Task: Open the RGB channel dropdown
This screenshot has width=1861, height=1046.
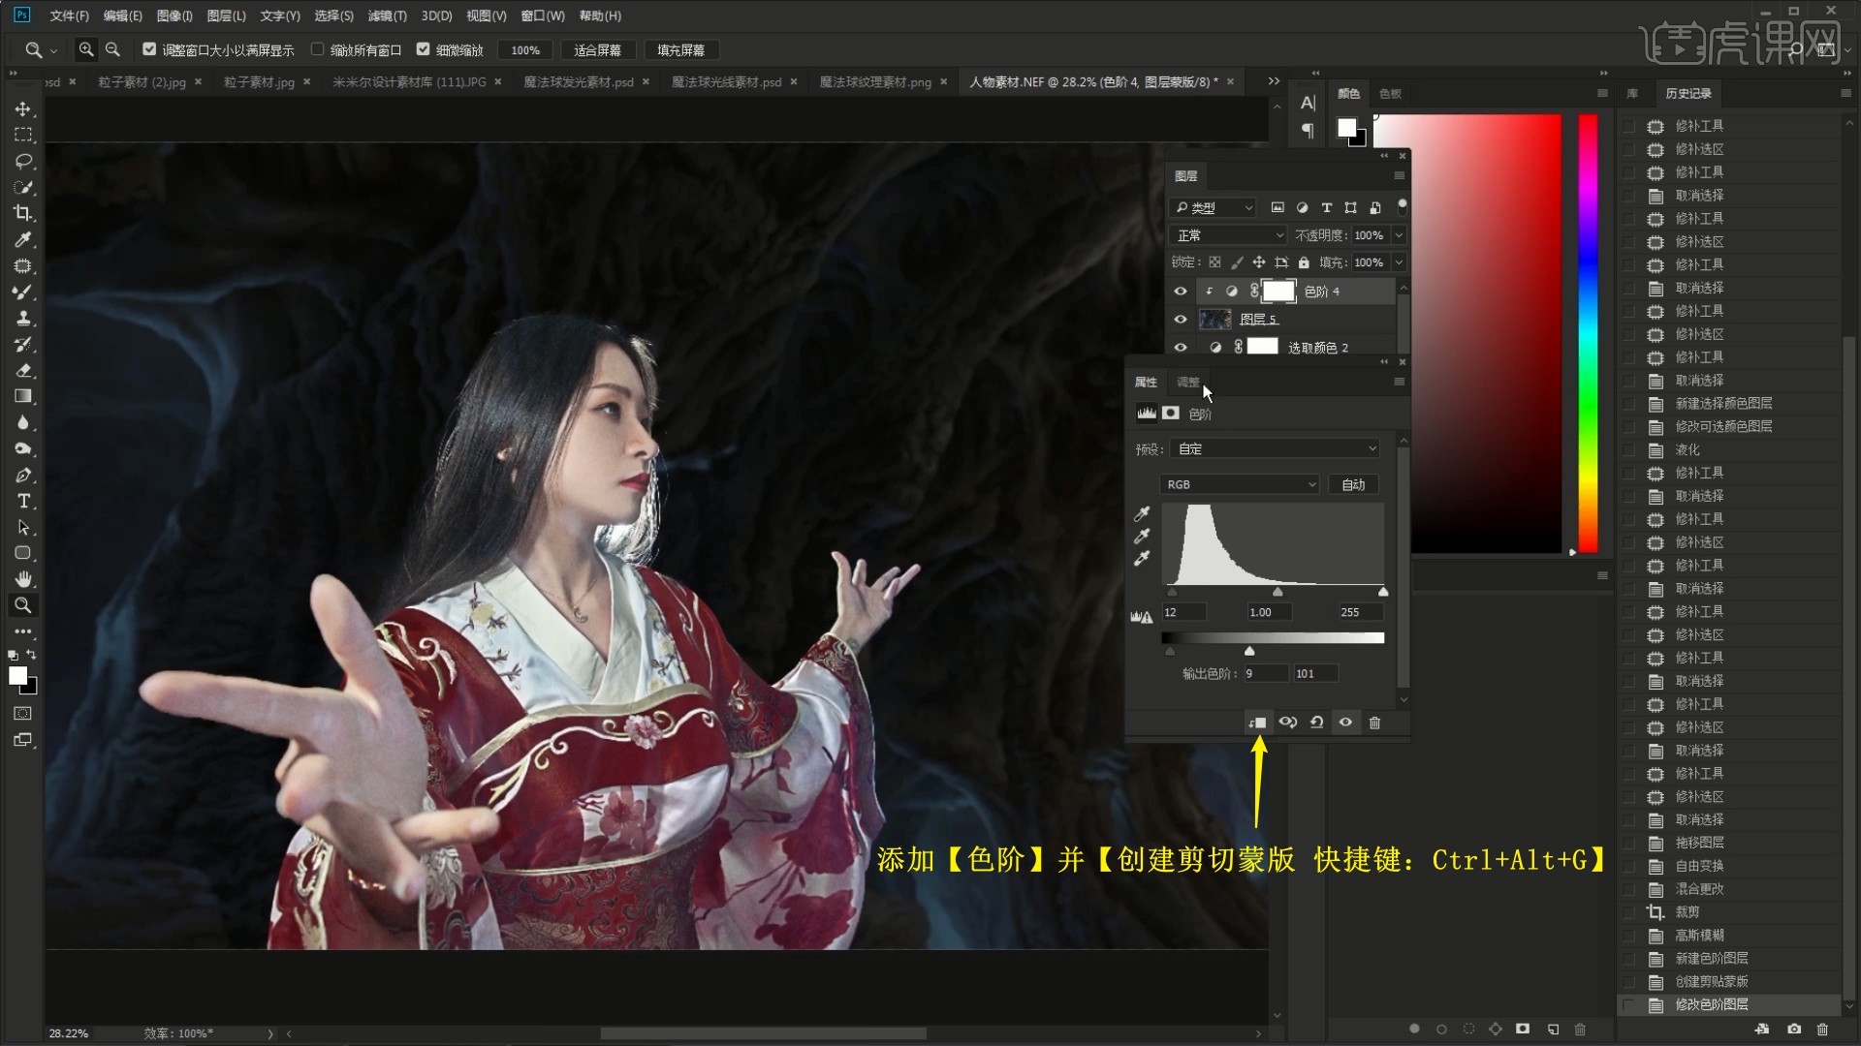Action: coord(1240,484)
